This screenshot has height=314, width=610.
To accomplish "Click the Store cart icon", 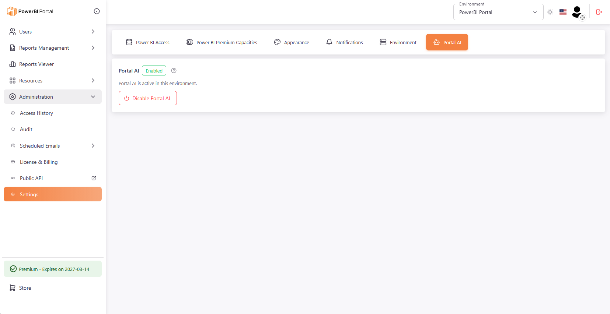I will [x=13, y=288].
